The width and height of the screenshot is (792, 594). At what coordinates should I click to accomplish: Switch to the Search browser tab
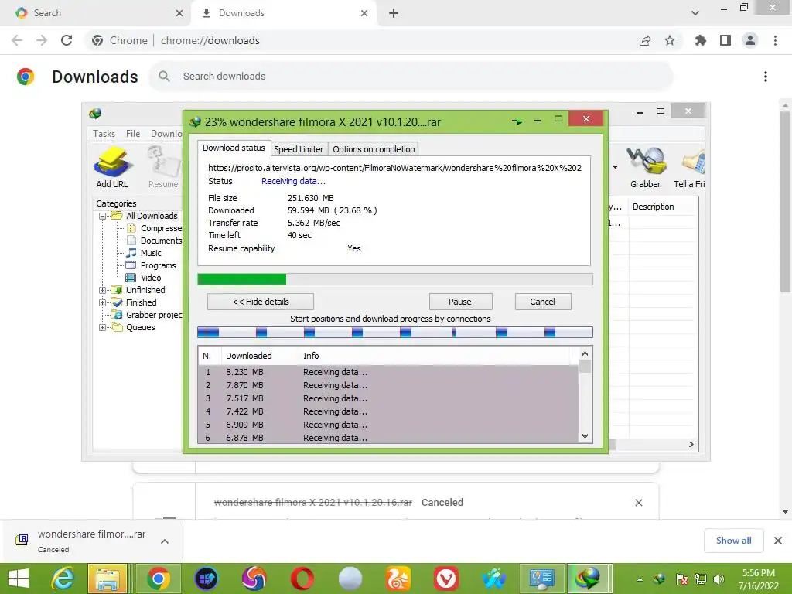(96, 13)
